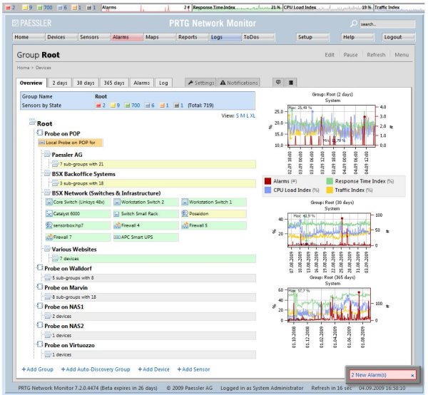This screenshot has height=395, width=428.
Task: Click the Devices breadcrumb link
Action: (43, 68)
